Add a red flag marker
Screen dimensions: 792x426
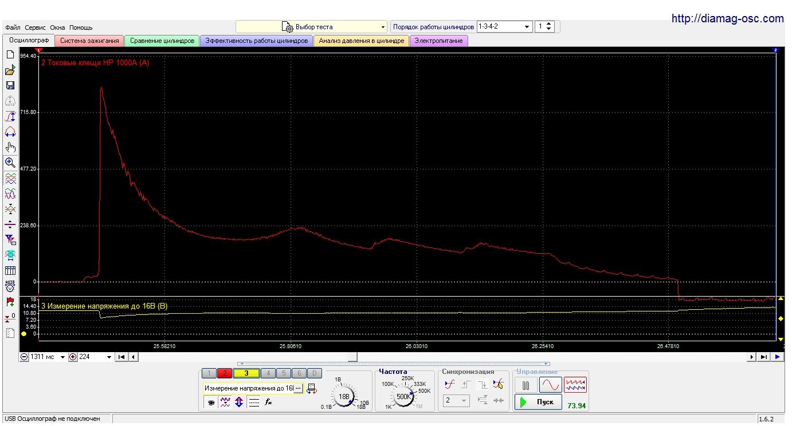tap(10, 301)
